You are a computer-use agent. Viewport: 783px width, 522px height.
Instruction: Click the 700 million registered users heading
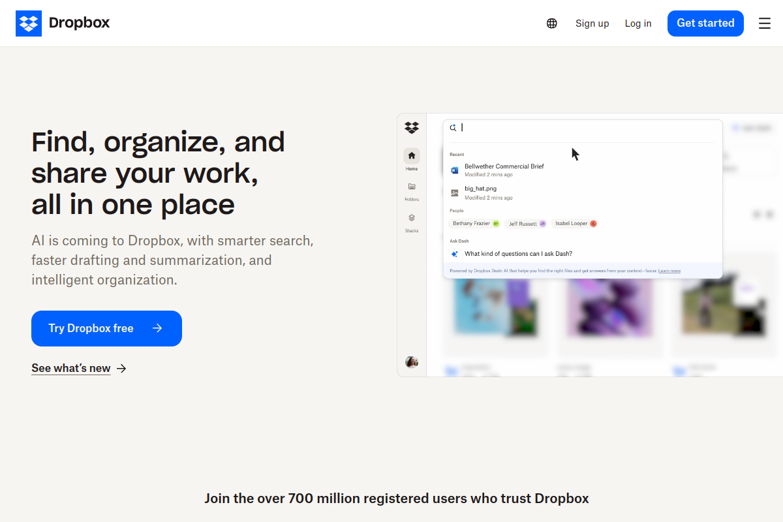(397, 499)
